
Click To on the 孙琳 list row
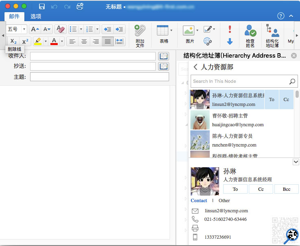coord(272,99)
